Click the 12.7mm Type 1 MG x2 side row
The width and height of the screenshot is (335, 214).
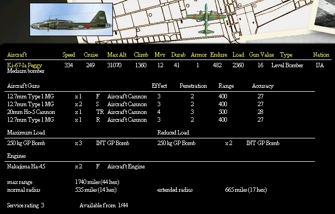pos(136,104)
